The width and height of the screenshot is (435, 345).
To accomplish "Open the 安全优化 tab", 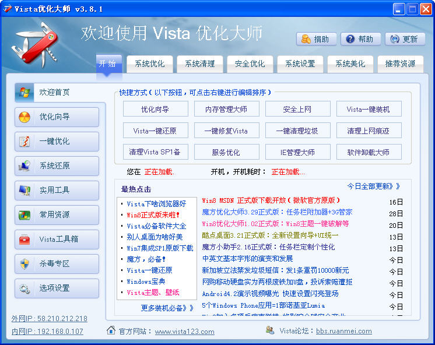I will [x=250, y=64].
